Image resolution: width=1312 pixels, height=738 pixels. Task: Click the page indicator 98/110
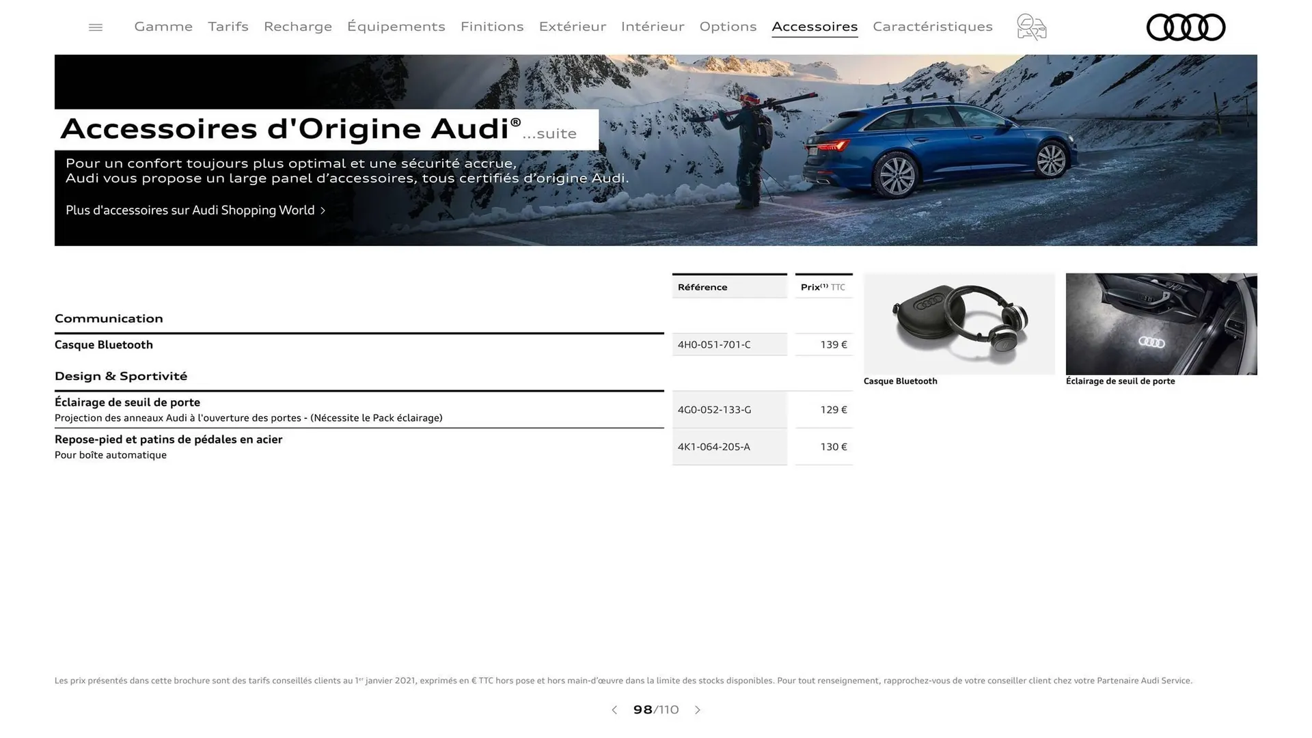(x=655, y=710)
